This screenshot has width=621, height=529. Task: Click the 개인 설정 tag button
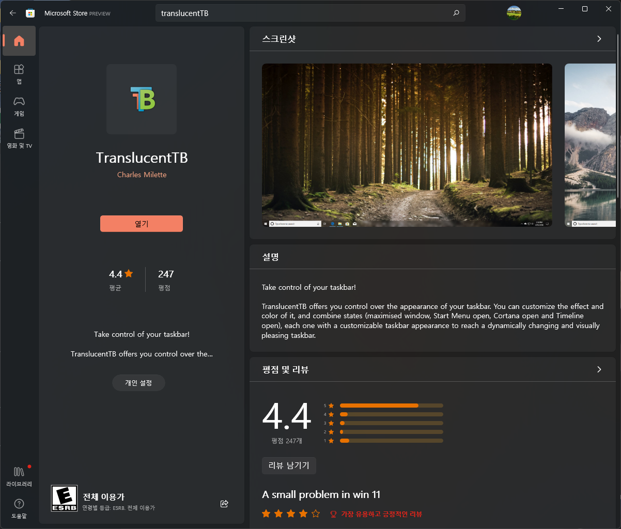coord(138,383)
